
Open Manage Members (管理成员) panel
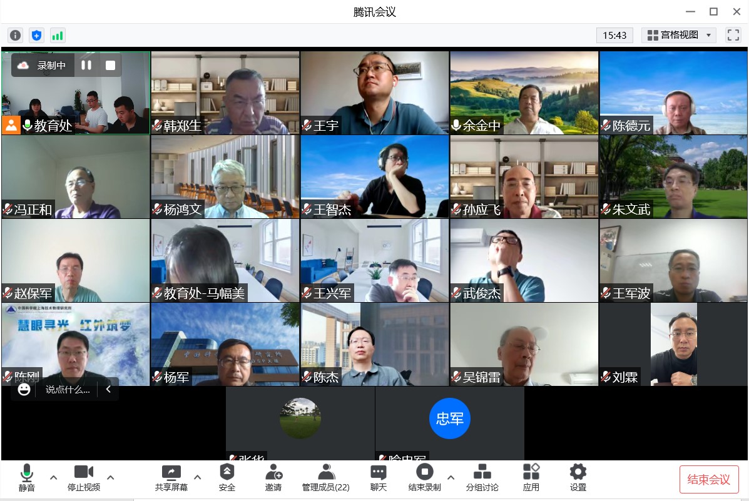click(x=326, y=478)
